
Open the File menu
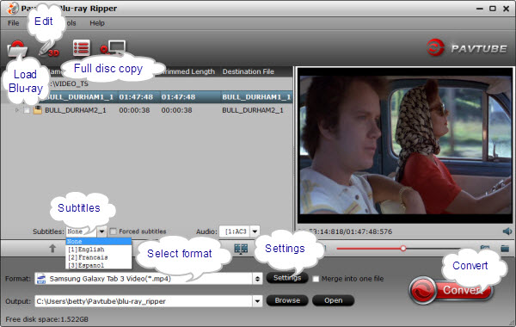click(14, 23)
